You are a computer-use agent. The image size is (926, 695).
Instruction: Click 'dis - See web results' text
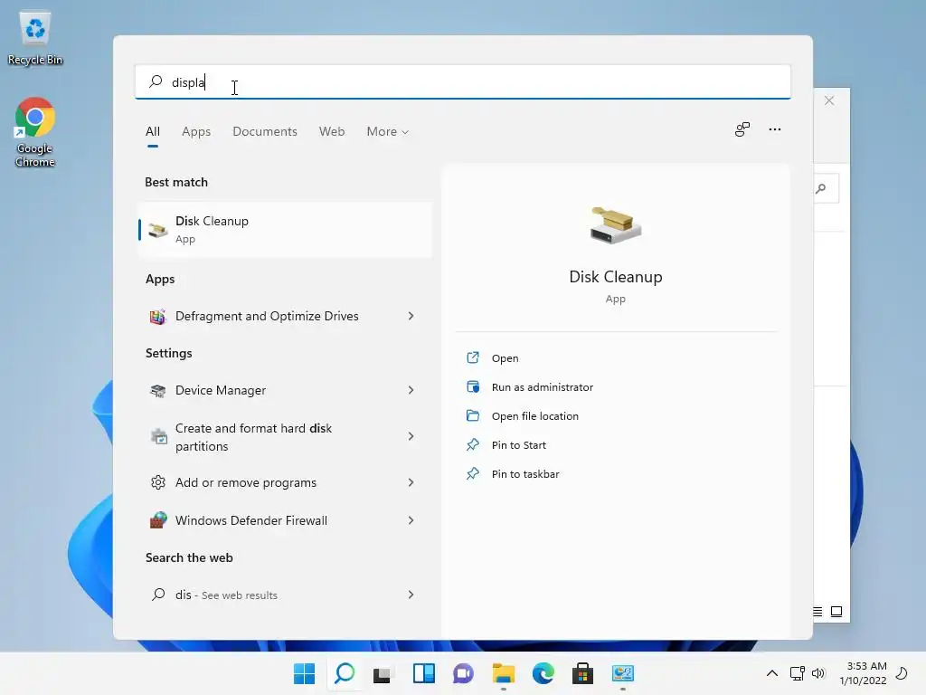click(x=226, y=595)
